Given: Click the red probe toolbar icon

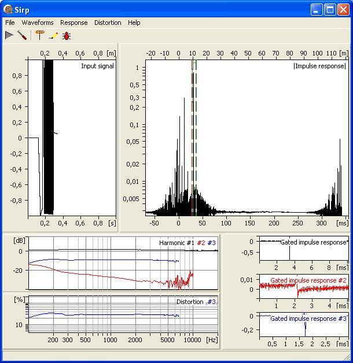Looking at the screenshot, I should [x=22, y=35].
